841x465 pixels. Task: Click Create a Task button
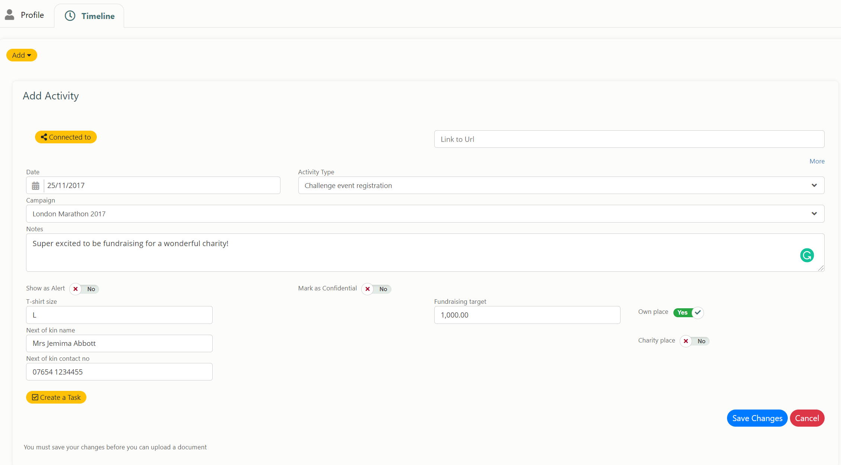click(x=56, y=397)
